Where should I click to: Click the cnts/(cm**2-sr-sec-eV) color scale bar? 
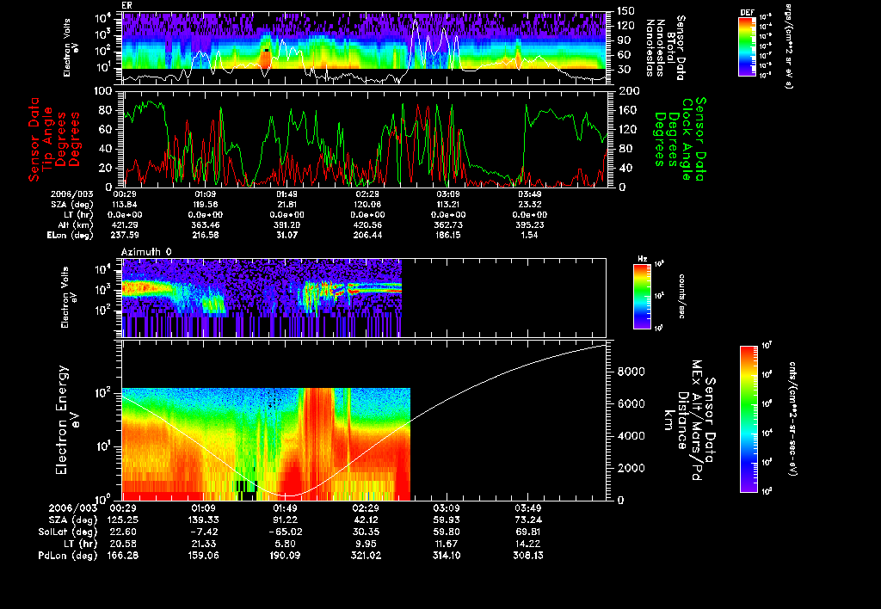(x=749, y=419)
